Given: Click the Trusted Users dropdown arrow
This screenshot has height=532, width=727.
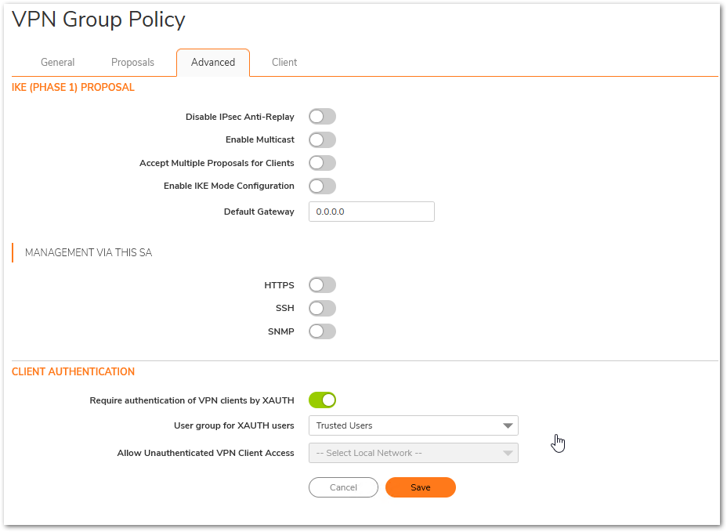Looking at the screenshot, I should tap(507, 425).
